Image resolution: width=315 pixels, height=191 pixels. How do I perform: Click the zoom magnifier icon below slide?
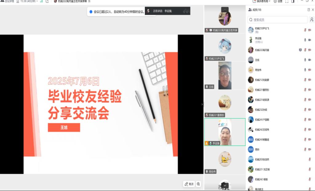tap(198, 184)
